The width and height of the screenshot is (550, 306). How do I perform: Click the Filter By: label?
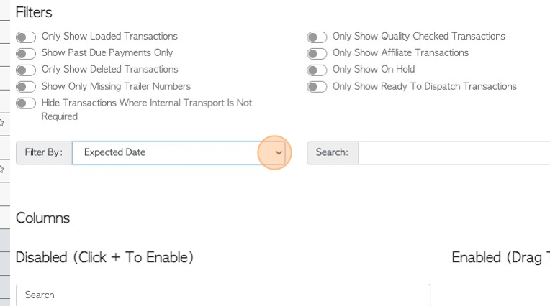44,153
